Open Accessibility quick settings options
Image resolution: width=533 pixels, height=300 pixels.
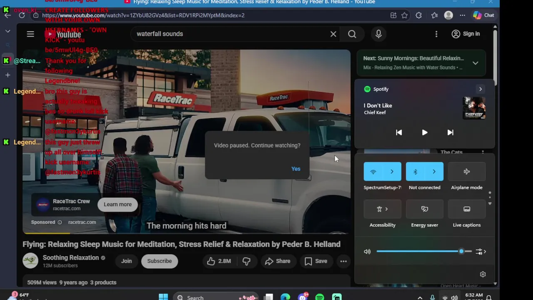point(382,209)
